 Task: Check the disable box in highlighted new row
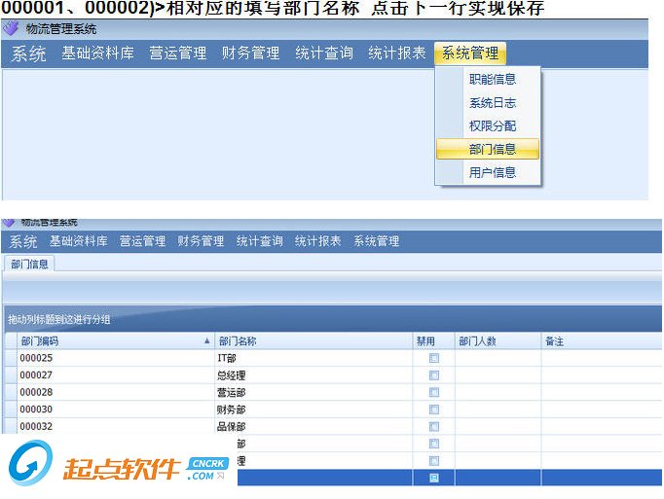[433, 478]
